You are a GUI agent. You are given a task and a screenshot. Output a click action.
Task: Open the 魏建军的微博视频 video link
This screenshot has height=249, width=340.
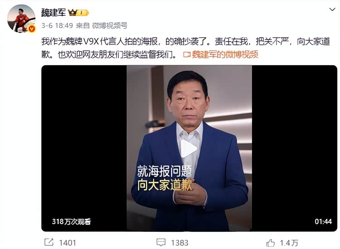point(225,55)
